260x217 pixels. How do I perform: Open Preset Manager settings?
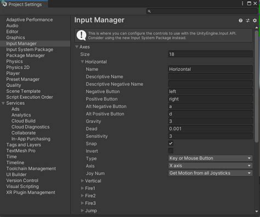coord(23,79)
